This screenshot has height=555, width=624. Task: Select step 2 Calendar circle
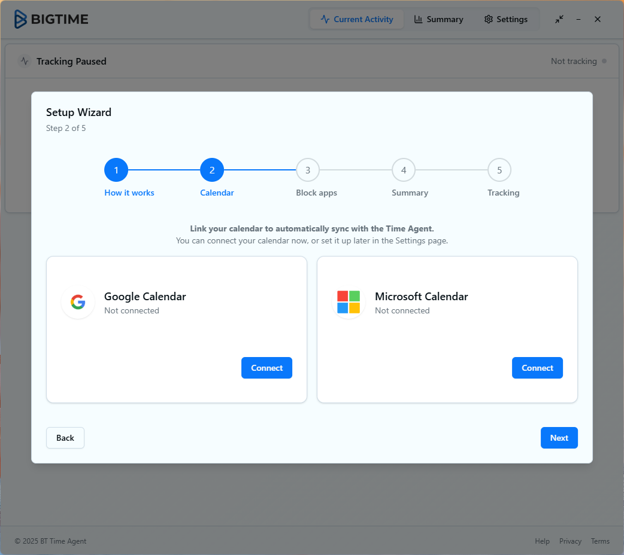(212, 170)
